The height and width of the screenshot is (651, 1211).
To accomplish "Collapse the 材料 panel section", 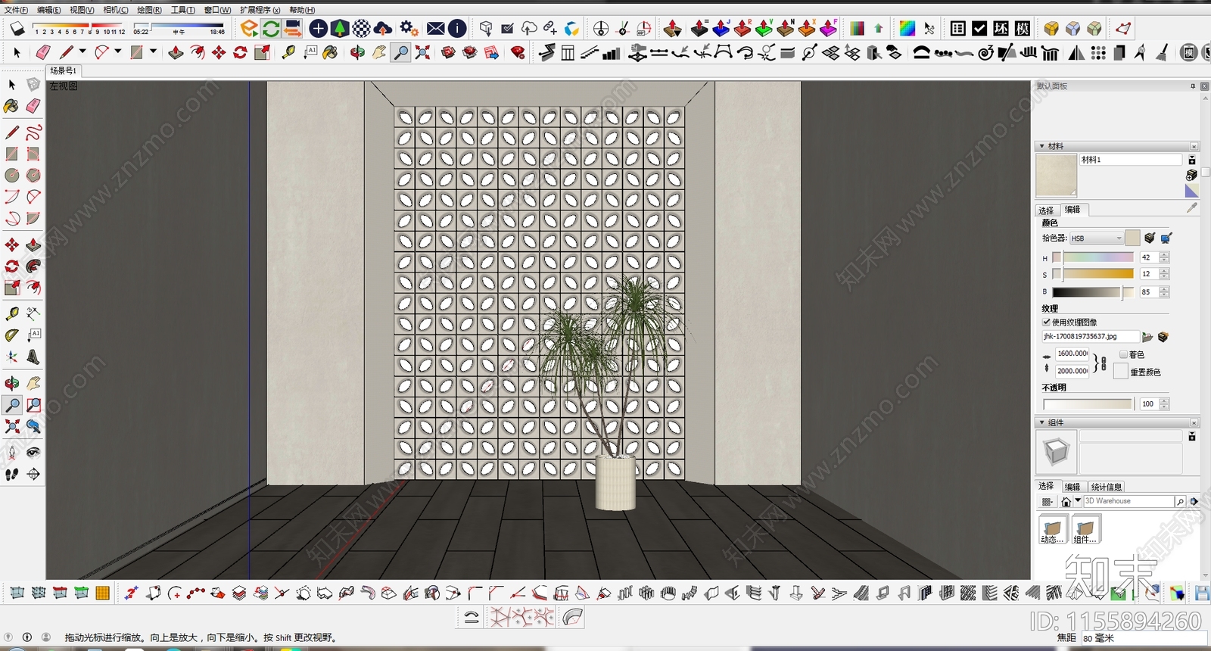I will click(1042, 146).
